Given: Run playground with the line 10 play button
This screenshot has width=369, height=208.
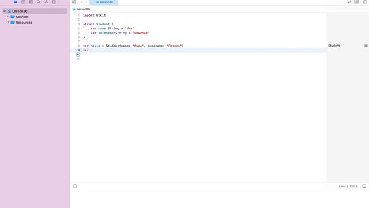Looking at the screenshot, I should click(78, 54).
